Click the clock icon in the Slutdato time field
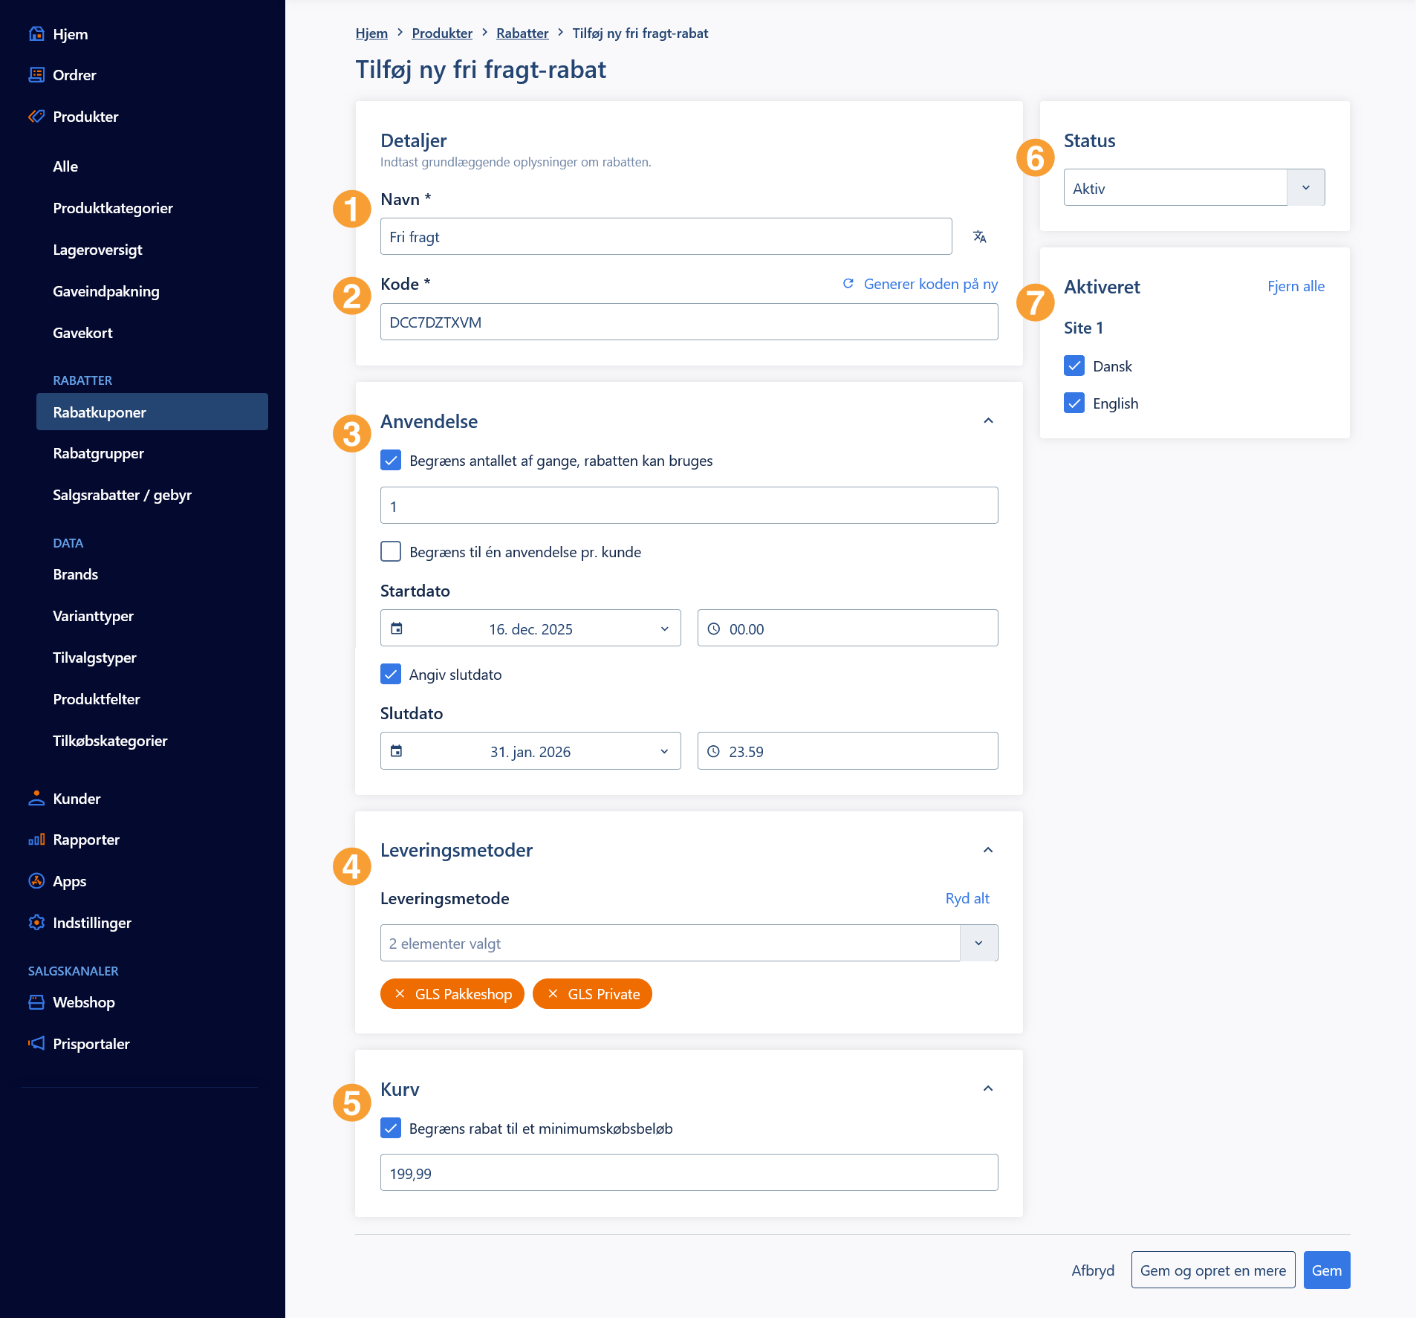Viewport: 1416px width, 1318px height. 713,751
